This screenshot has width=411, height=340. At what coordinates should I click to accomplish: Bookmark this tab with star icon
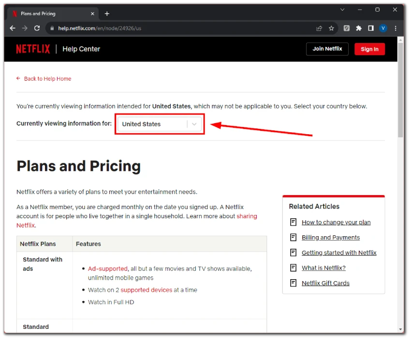tap(331, 28)
